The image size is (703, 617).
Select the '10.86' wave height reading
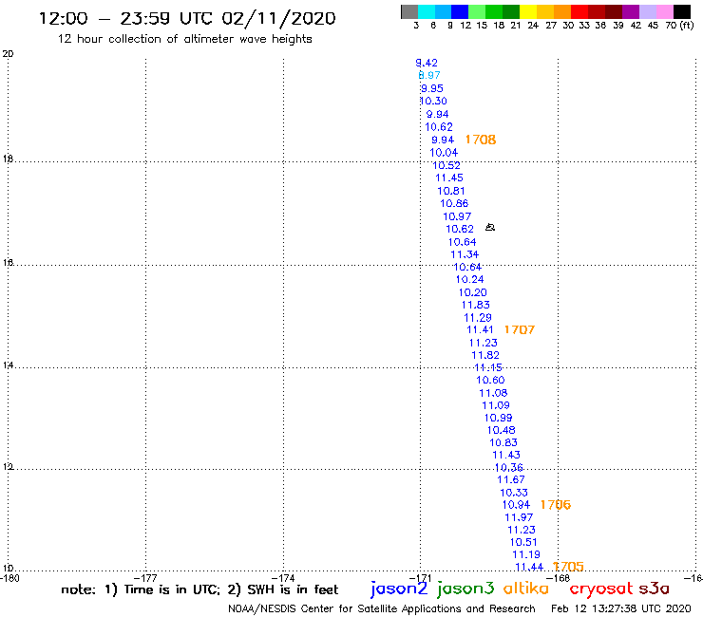(x=454, y=203)
